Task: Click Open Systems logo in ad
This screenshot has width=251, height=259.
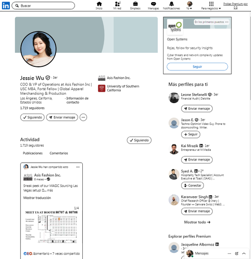Action: click(x=175, y=27)
